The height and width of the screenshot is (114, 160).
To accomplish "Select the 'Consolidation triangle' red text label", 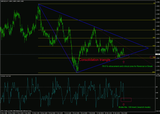I will pyautogui.click(x=94, y=60).
